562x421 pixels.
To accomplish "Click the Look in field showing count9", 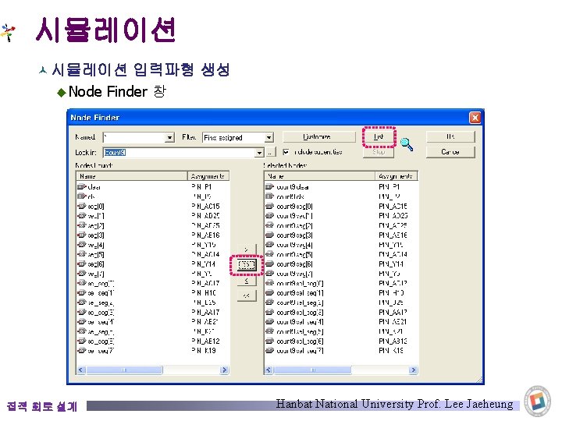I will (x=180, y=153).
